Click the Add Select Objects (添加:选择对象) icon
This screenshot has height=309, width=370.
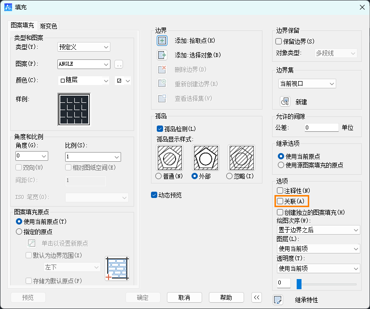click(x=162, y=55)
